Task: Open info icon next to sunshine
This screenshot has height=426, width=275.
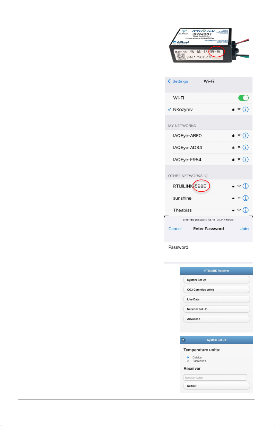Action: click(x=246, y=198)
